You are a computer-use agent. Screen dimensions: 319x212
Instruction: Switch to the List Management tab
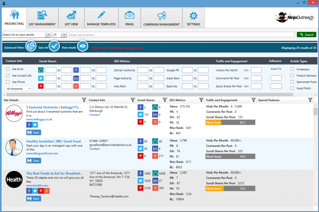42,18
